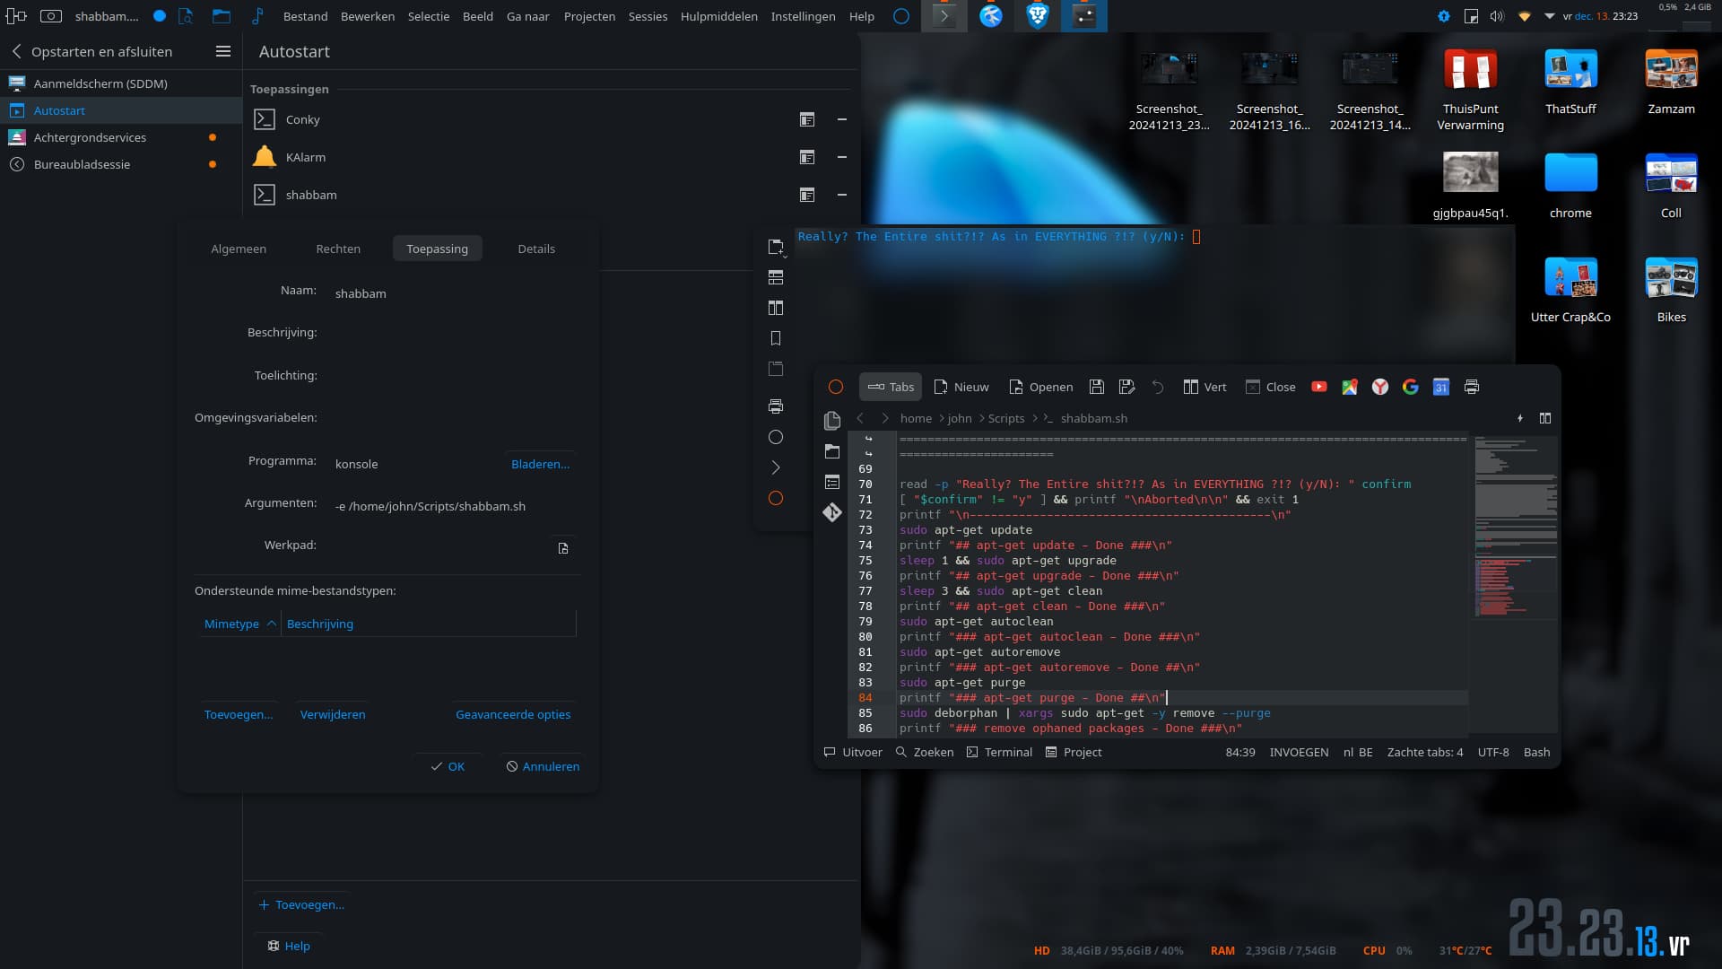Image resolution: width=1722 pixels, height=969 pixels.
Task: Open the ThatStuff desktop folder
Action: click(1570, 81)
